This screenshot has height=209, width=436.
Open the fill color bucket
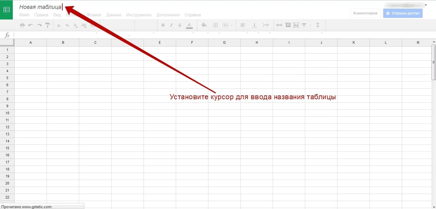(x=204, y=25)
